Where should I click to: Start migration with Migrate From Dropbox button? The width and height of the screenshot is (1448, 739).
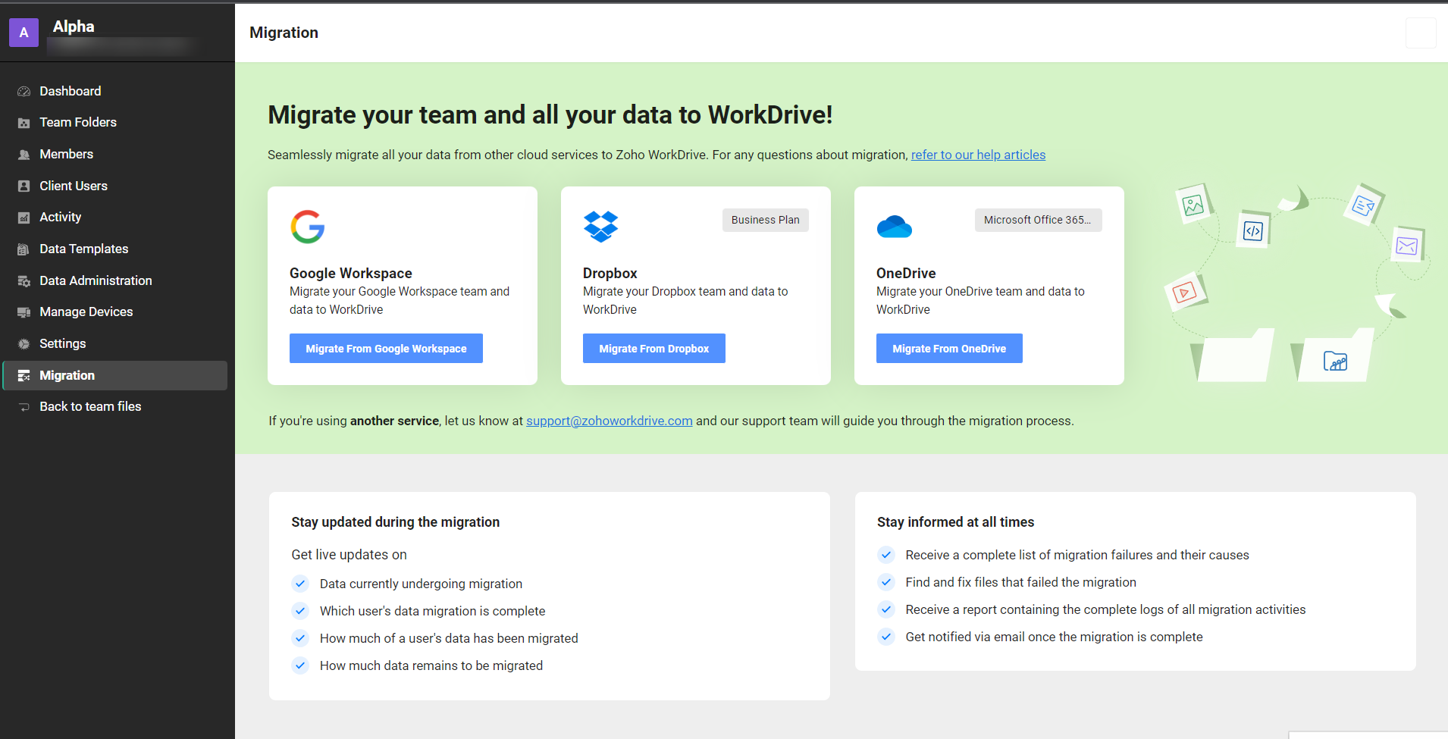654,349
